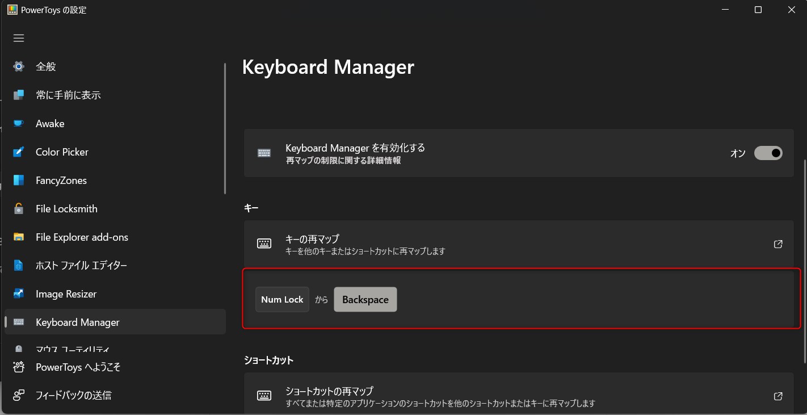Screen dimensions: 807x415
Task: Click the から text between key chips
Action: pyautogui.click(x=322, y=300)
